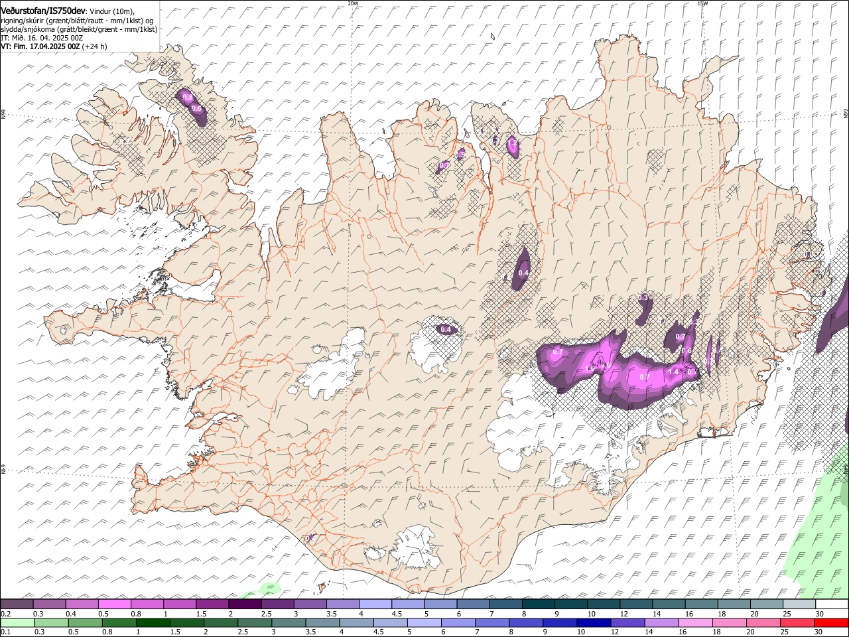Image resolution: width=849 pixels, height=637 pixels.
Task: Select the darkest green 1 swatch, rain scale
Action: [x=153, y=622]
